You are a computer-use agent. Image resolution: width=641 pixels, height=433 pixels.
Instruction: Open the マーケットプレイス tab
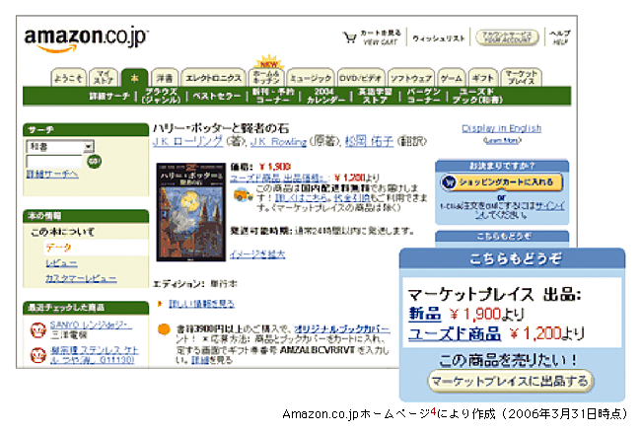pyautogui.click(x=522, y=77)
